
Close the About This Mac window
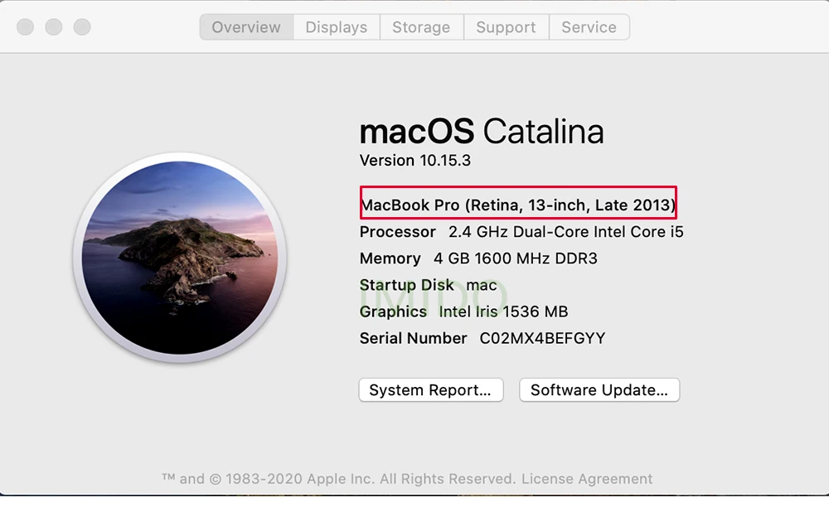26,27
